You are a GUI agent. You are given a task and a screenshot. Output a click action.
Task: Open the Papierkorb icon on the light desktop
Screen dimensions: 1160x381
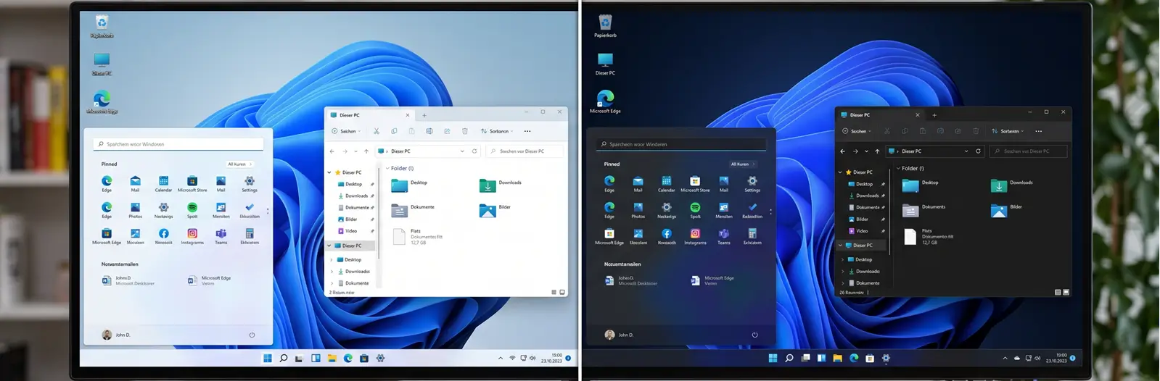click(x=102, y=26)
